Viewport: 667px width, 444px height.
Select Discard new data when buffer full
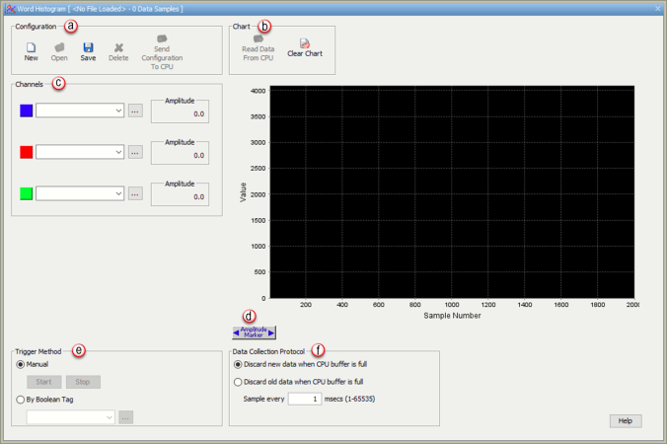(239, 364)
